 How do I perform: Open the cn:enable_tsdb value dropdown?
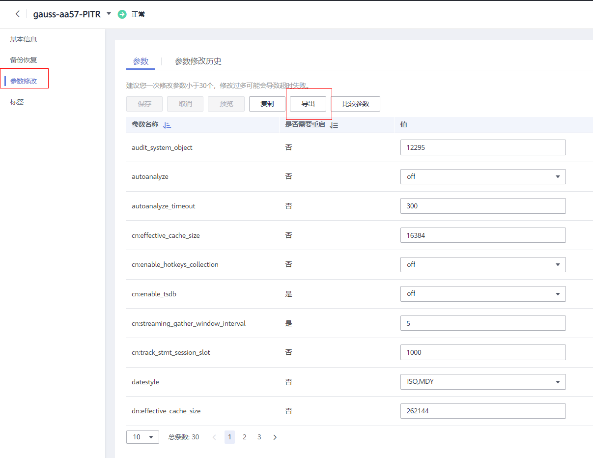(x=483, y=294)
